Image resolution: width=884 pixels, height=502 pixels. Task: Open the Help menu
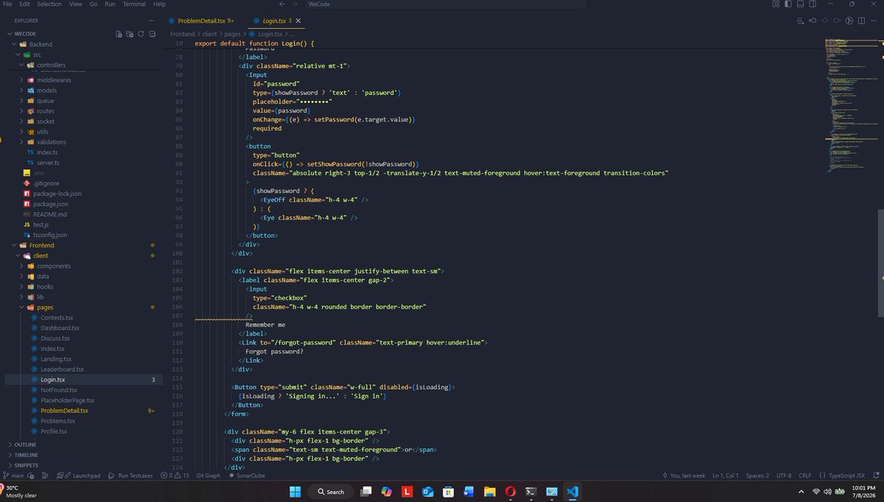159,4
